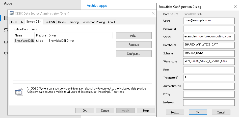The height and width of the screenshot is (118, 241).
Task: Click the SnowflakeDSIIDriver cell
Action: tap(61, 41)
